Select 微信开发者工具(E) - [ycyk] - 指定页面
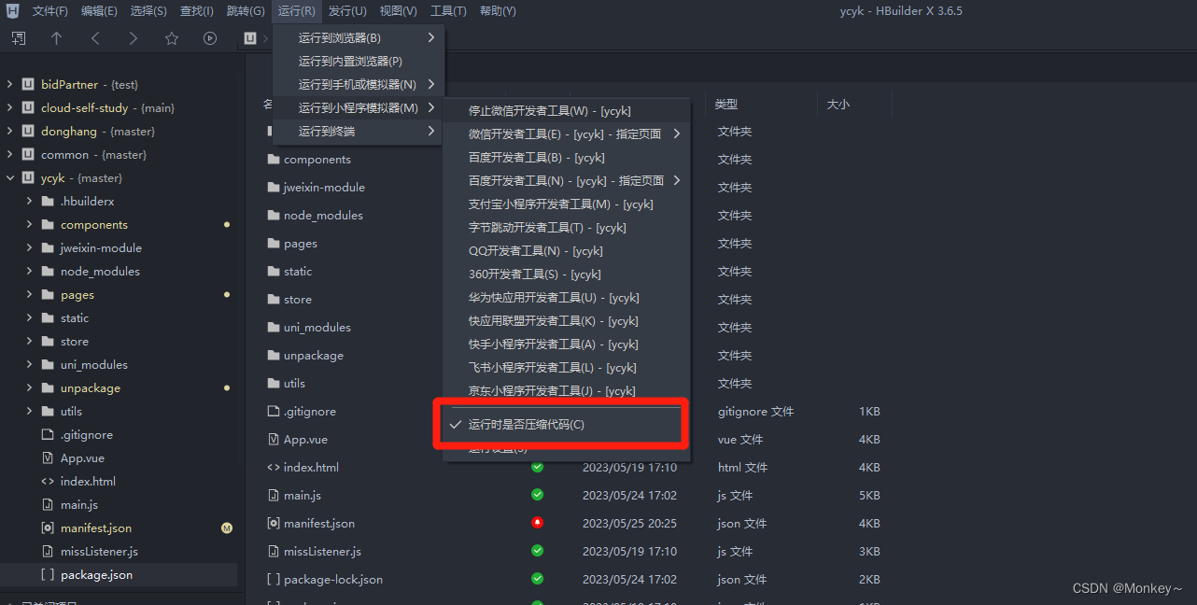 tap(566, 134)
